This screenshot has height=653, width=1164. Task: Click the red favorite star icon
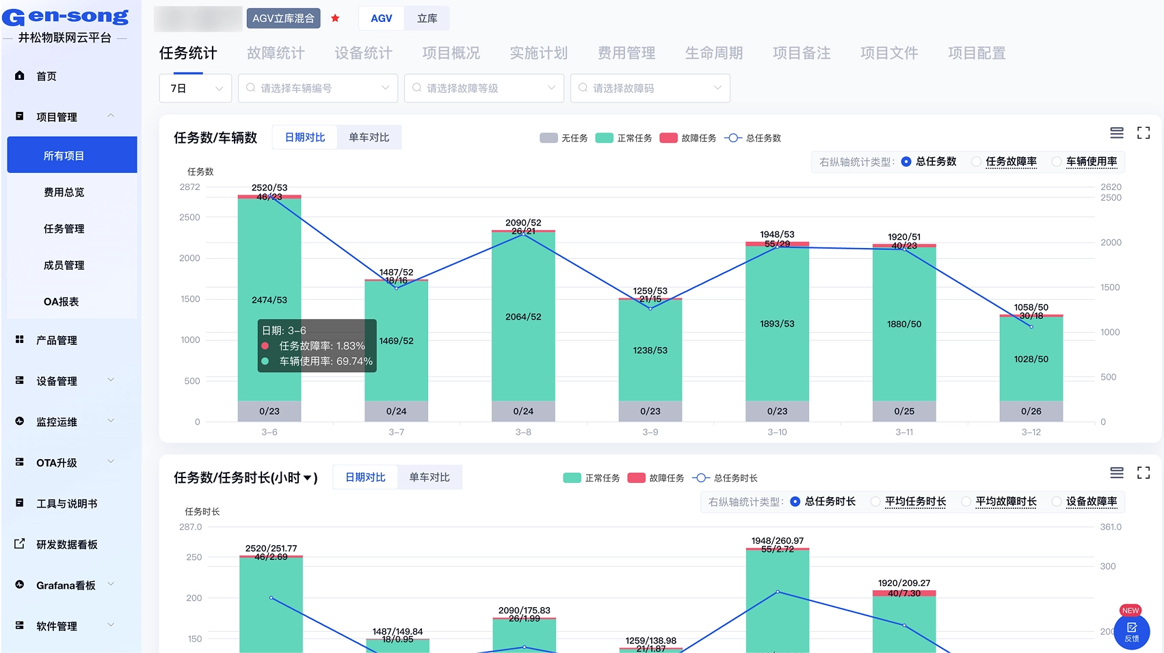[335, 18]
